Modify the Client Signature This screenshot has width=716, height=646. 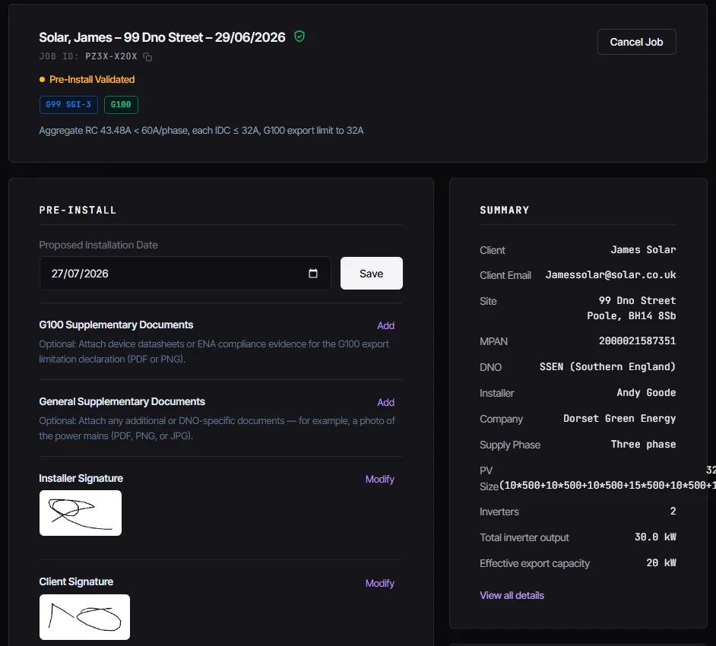pos(379,583)
